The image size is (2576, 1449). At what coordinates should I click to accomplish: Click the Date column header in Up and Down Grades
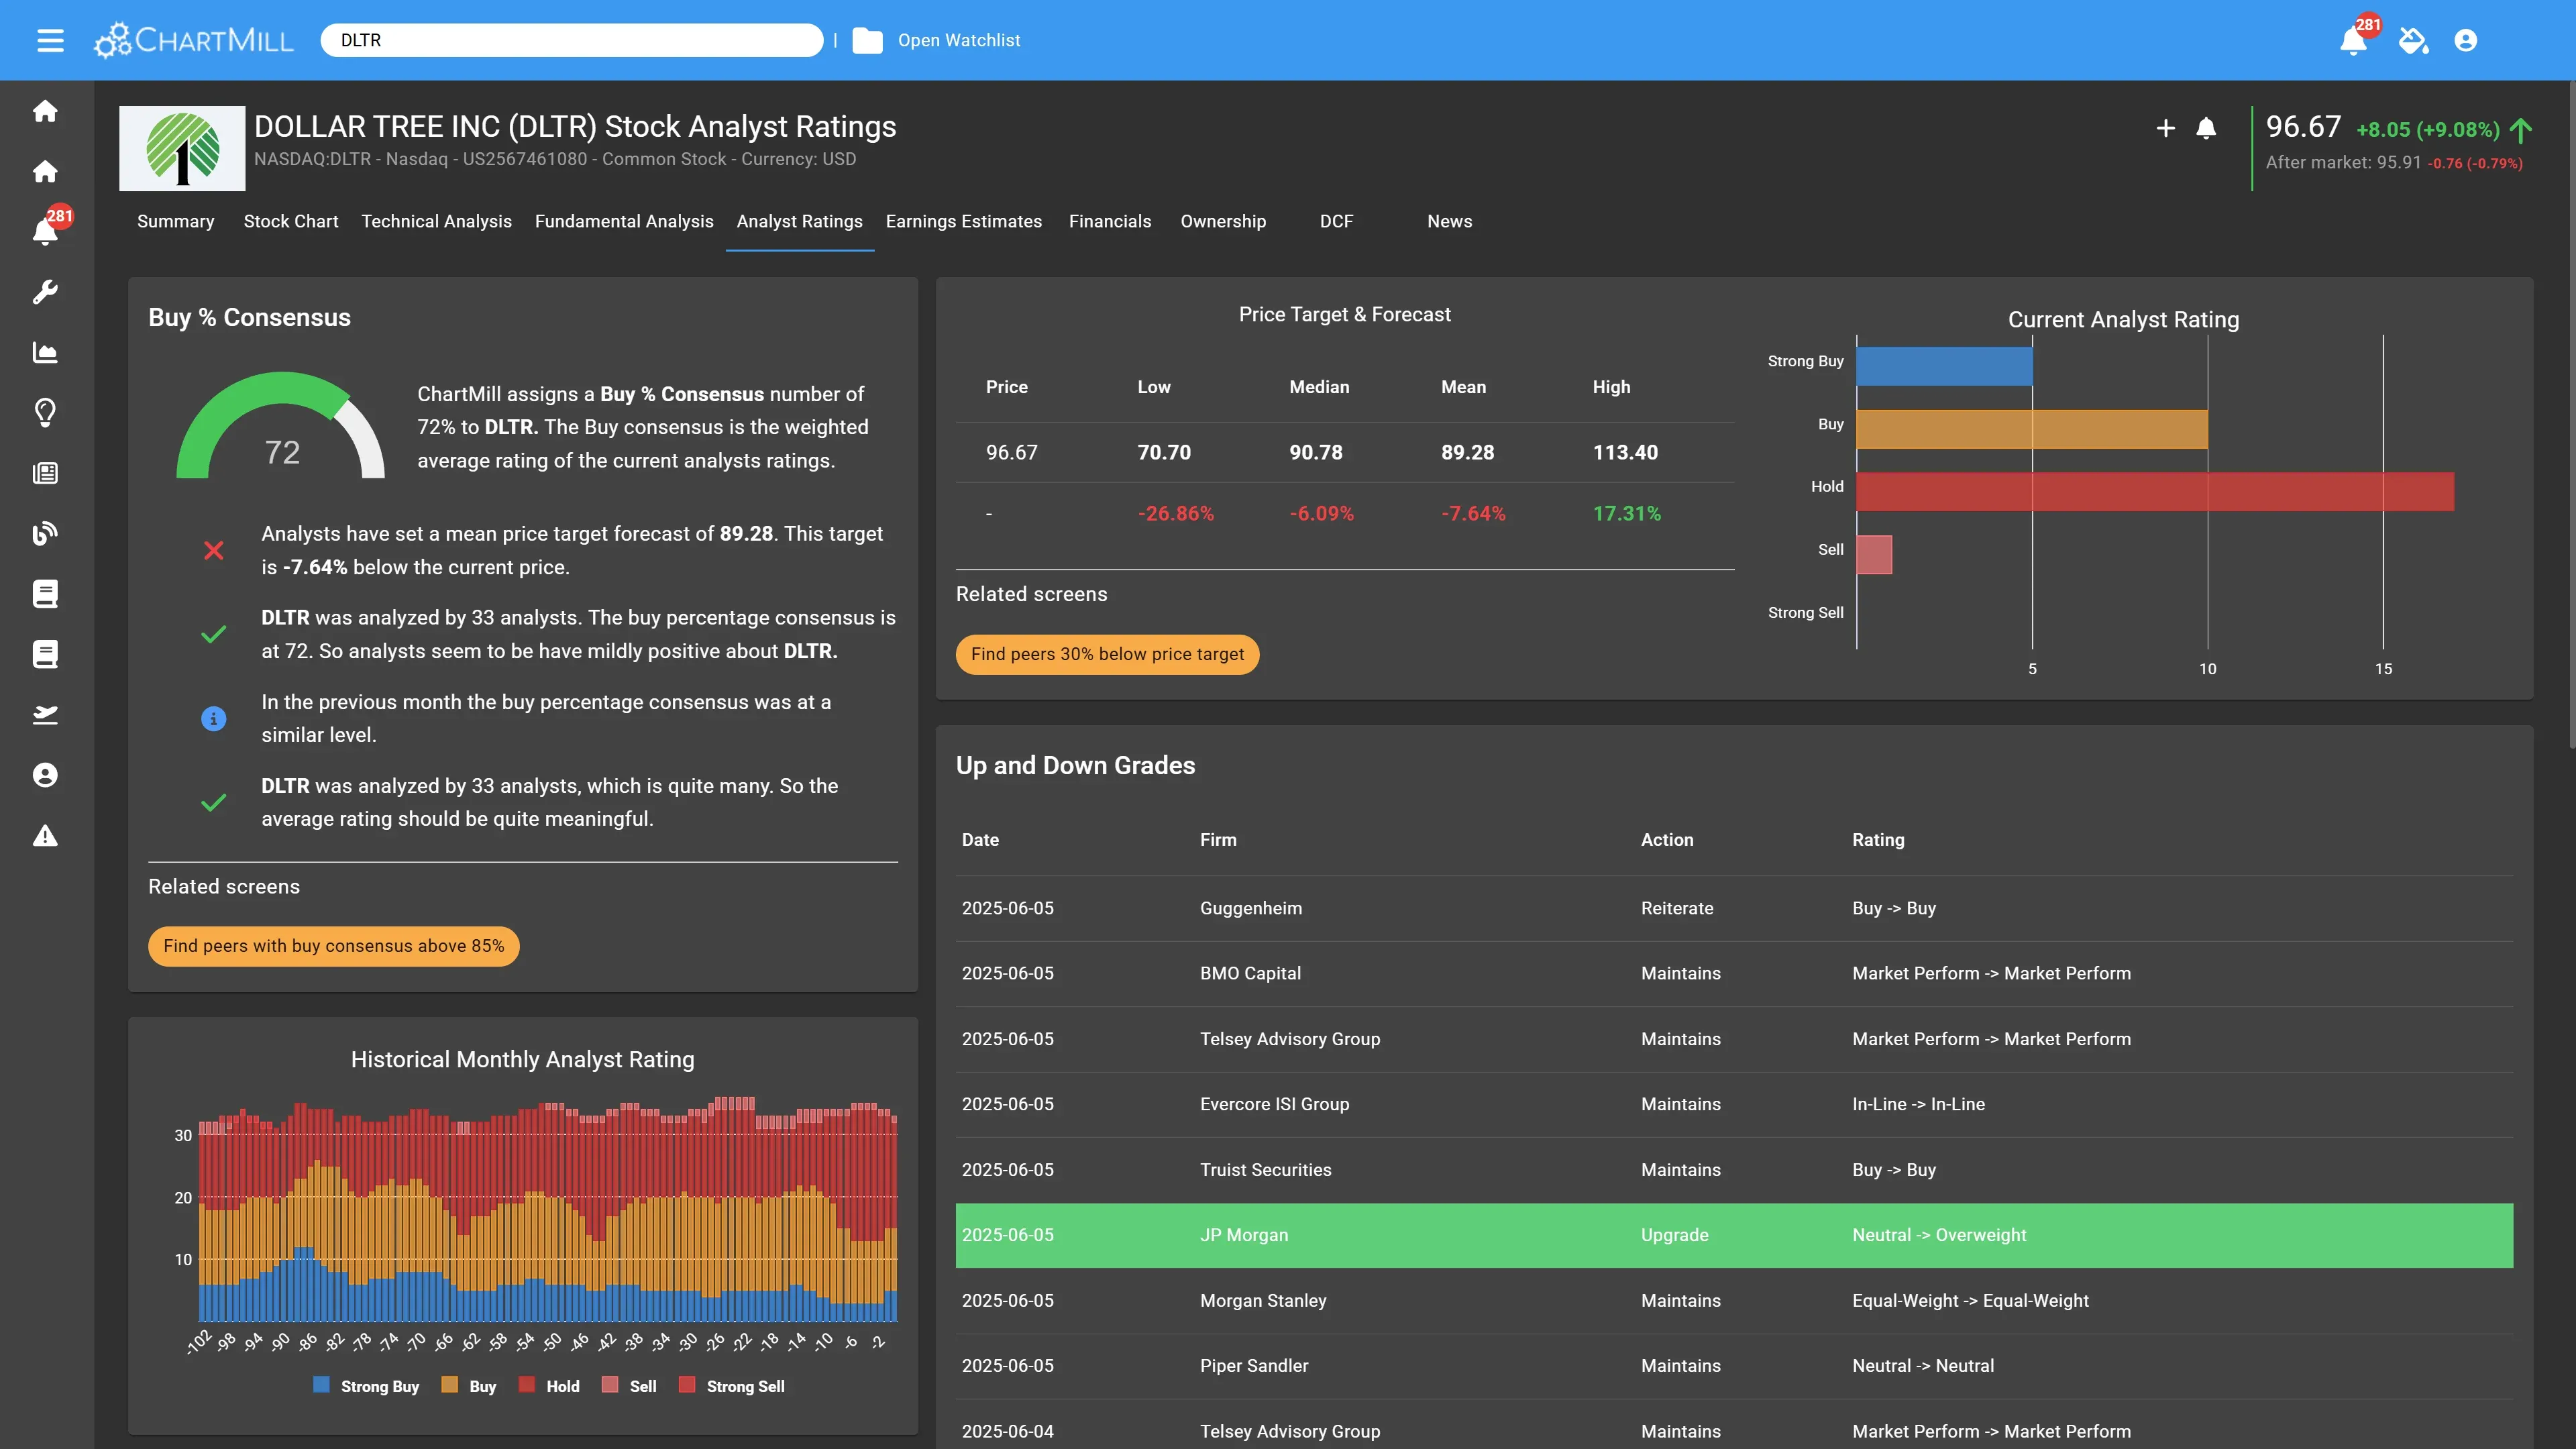[980, 840]
